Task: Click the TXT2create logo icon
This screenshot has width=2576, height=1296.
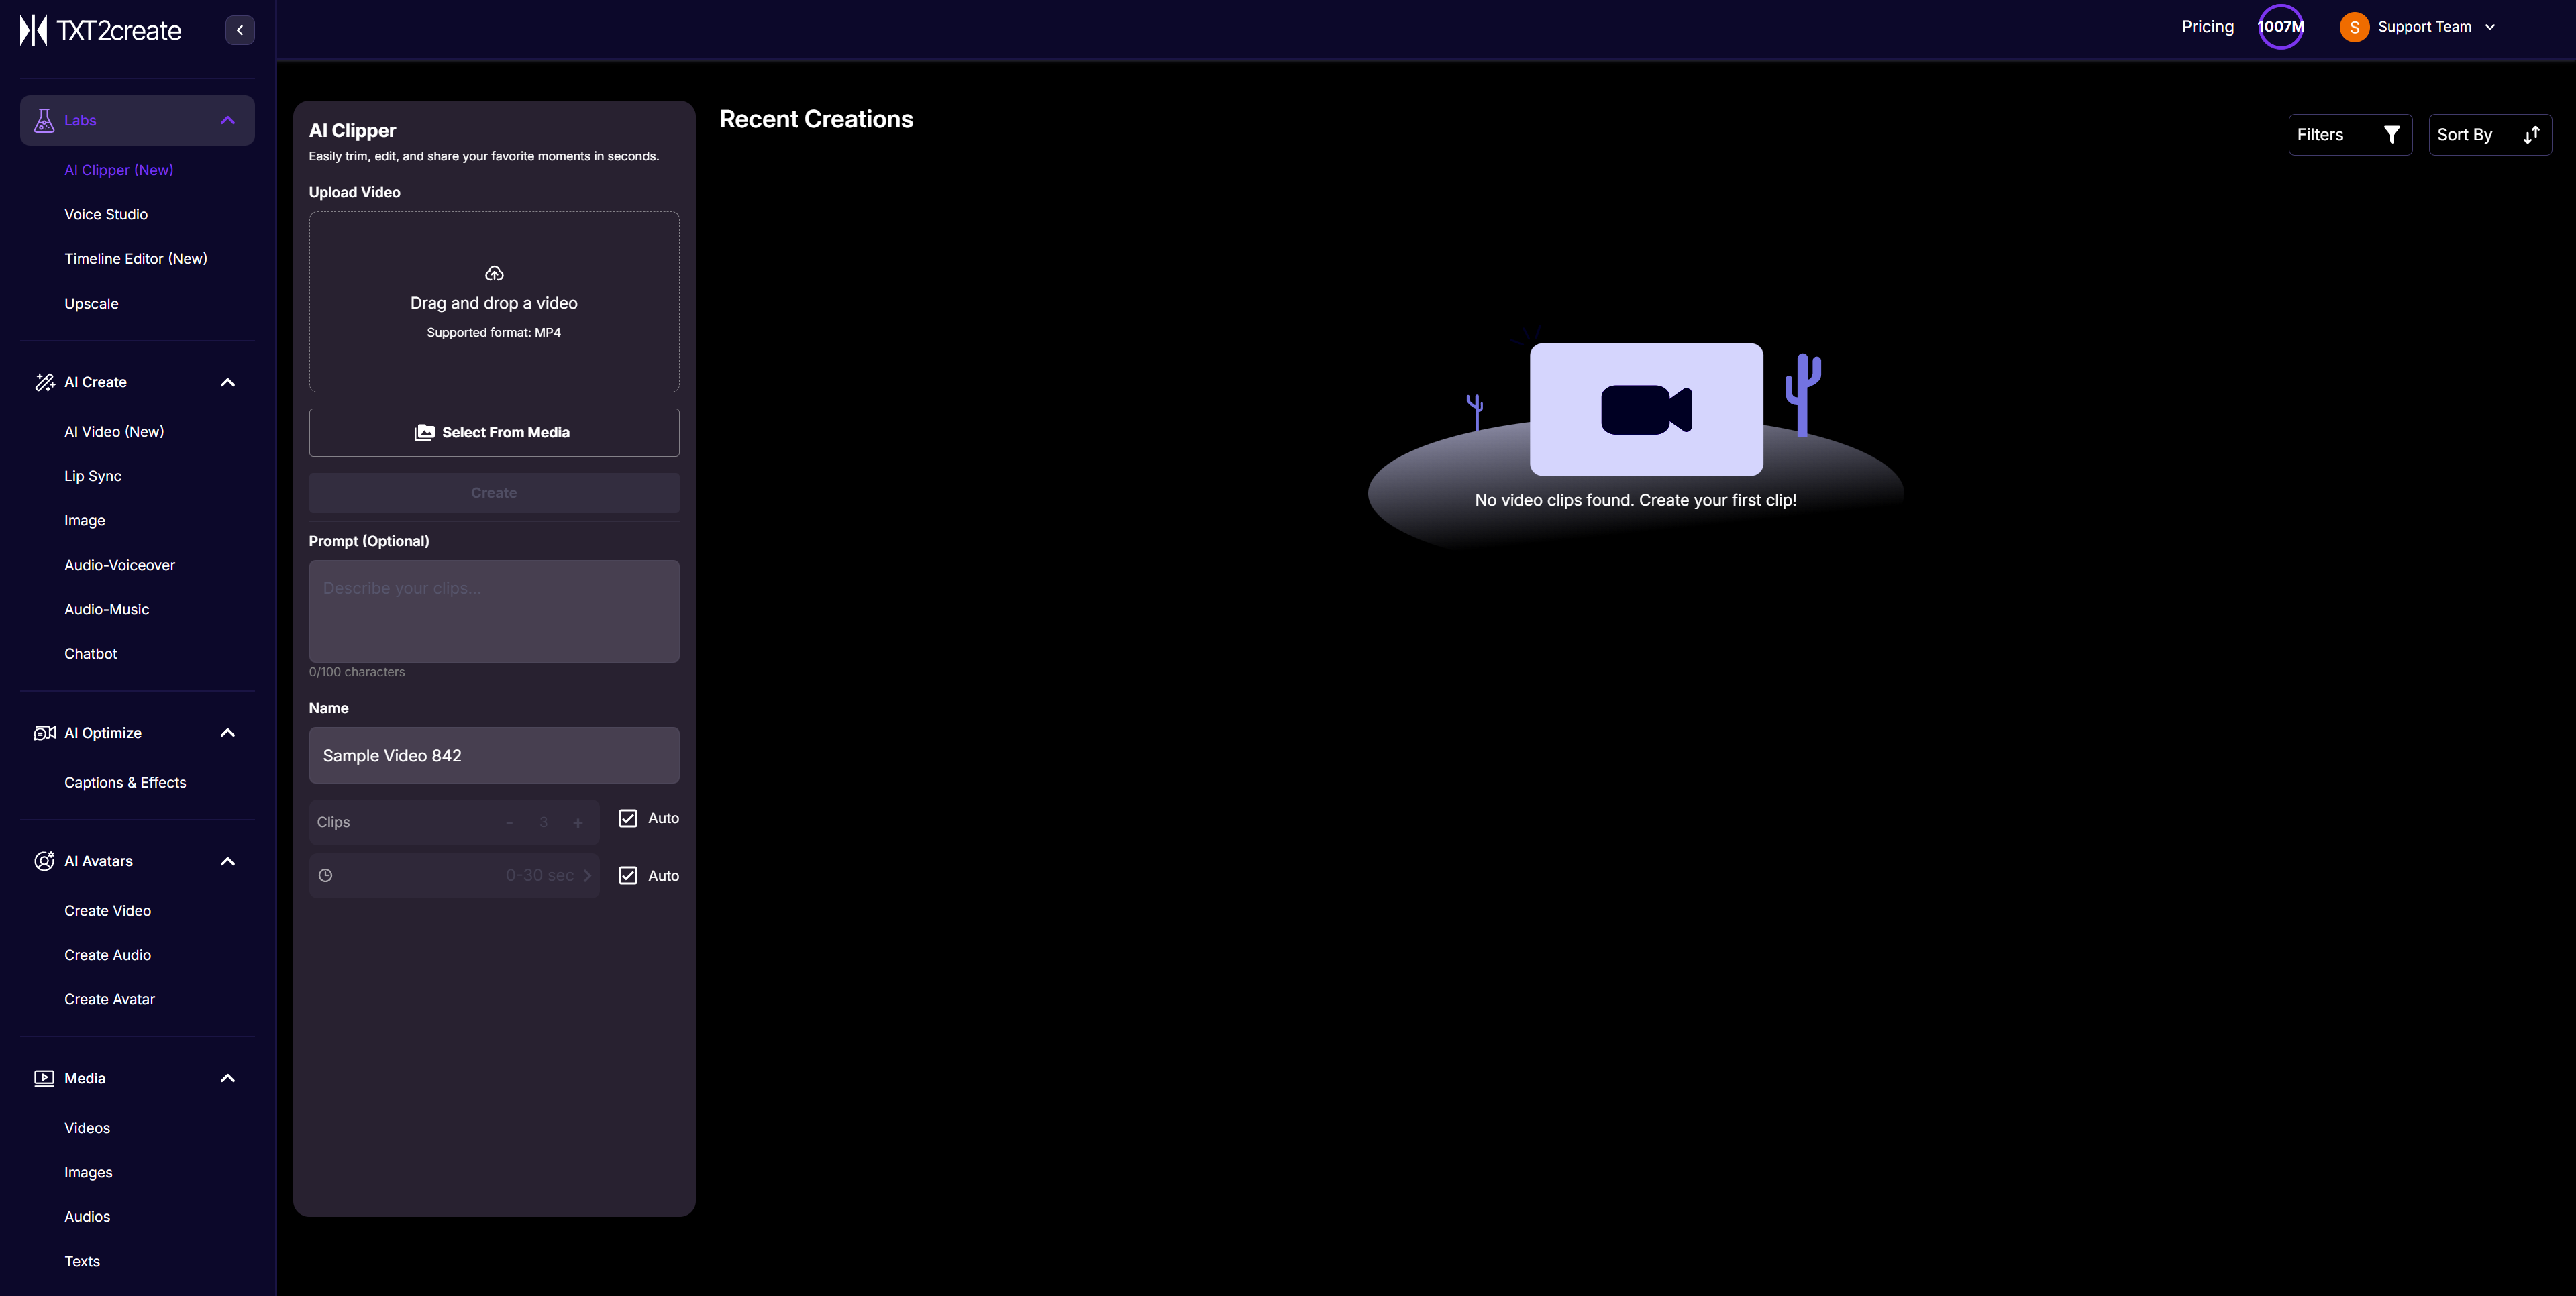Action: click(33, 30)
